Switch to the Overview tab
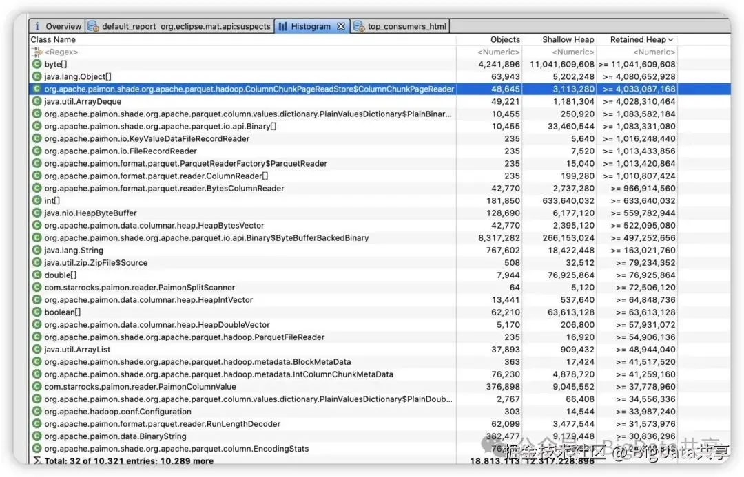Screen dimensions: 744x477 [58, 27]
